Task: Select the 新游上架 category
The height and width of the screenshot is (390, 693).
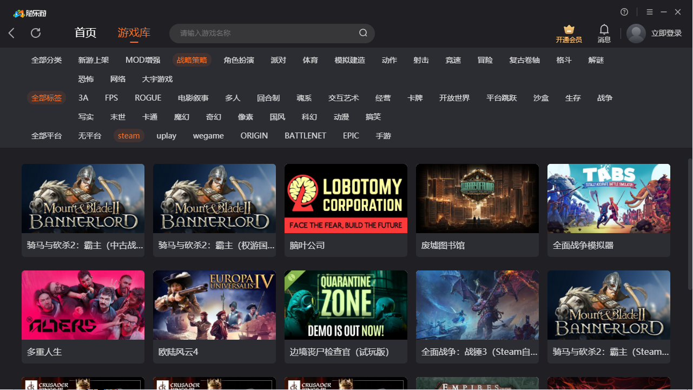Action: [x=94, y=60]
